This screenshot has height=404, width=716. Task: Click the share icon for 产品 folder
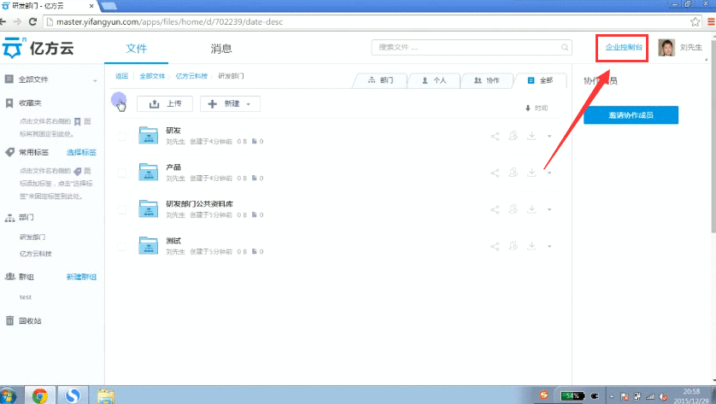495,173
